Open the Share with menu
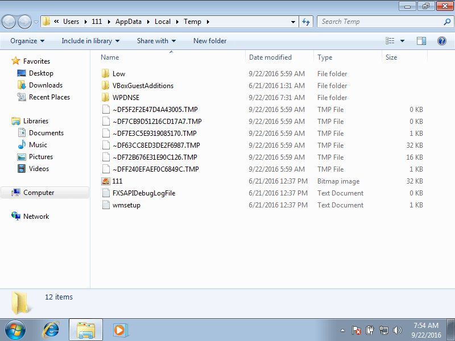Viewport: 455px width, 341px height. pyautogui.click(x=156, y=41)
